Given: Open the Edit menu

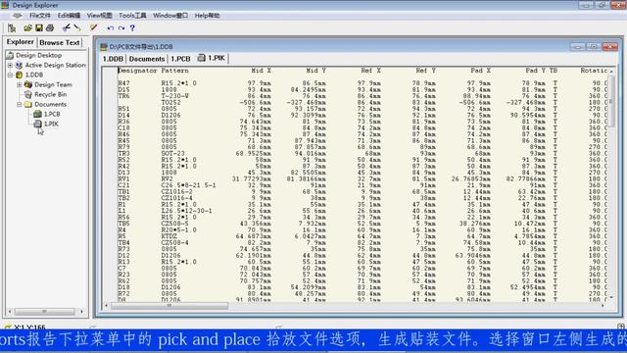Looking at the screenshot, I should tap(69, 16).
